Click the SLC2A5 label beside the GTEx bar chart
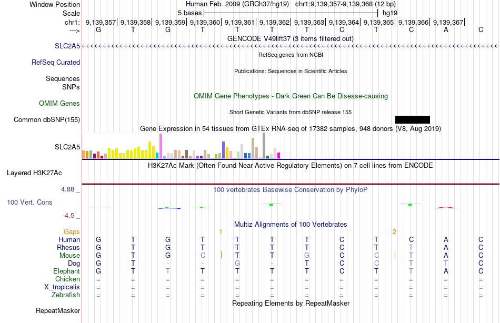 [67, 147]
